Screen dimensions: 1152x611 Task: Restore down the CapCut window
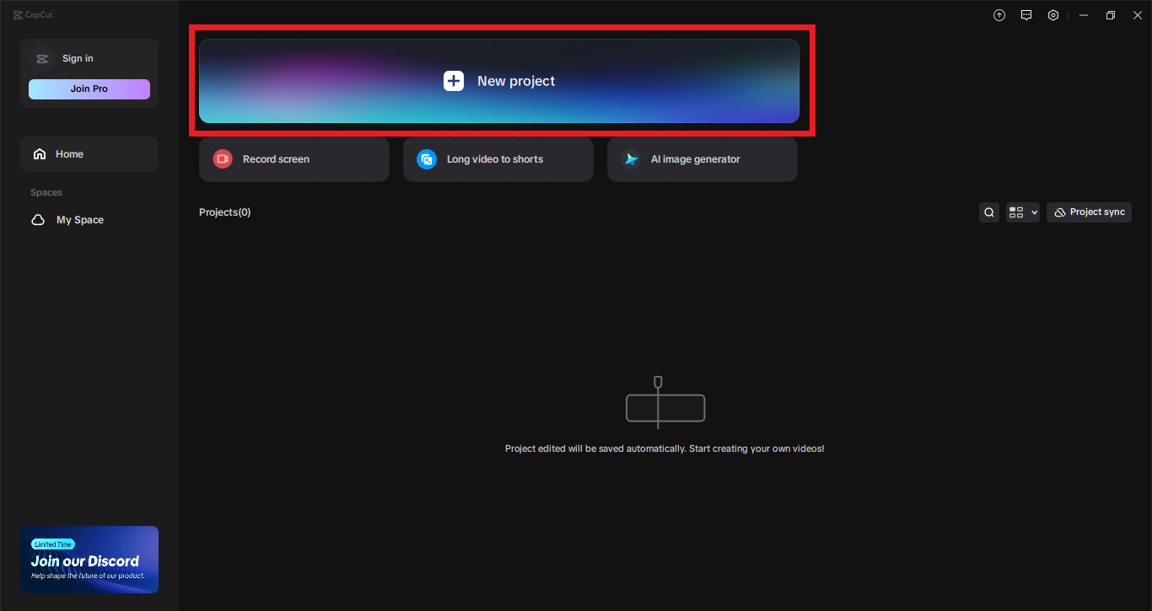pos(1111,15)
